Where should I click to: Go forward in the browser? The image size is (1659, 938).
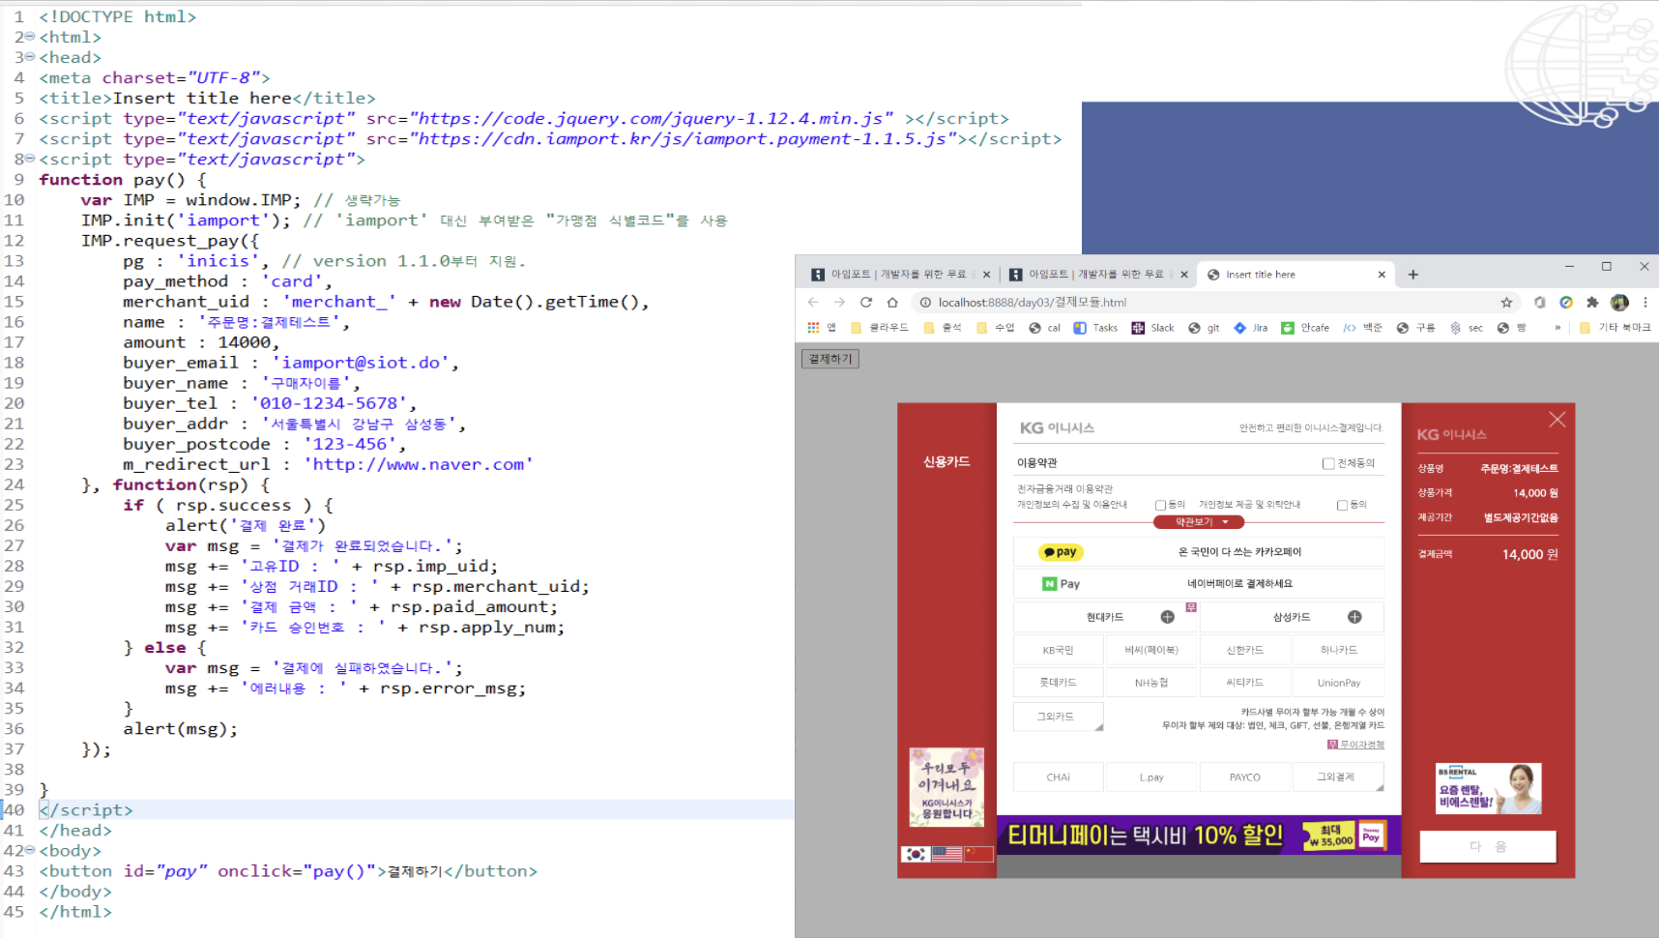839,302
